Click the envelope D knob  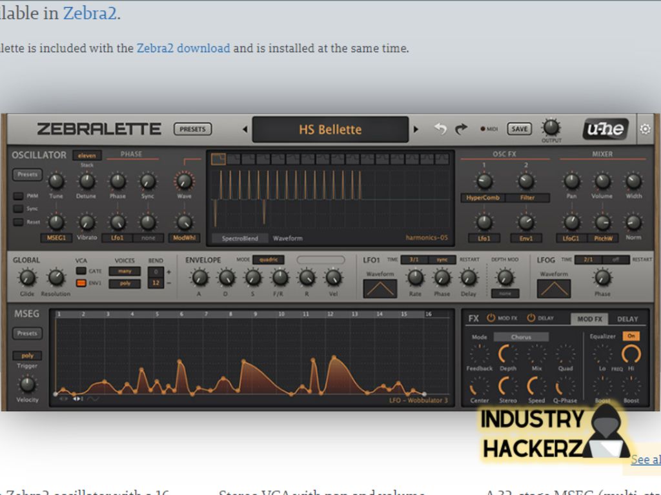point(227,278)
